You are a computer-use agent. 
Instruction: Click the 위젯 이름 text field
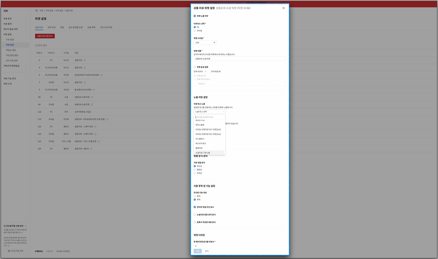point(240,59)
